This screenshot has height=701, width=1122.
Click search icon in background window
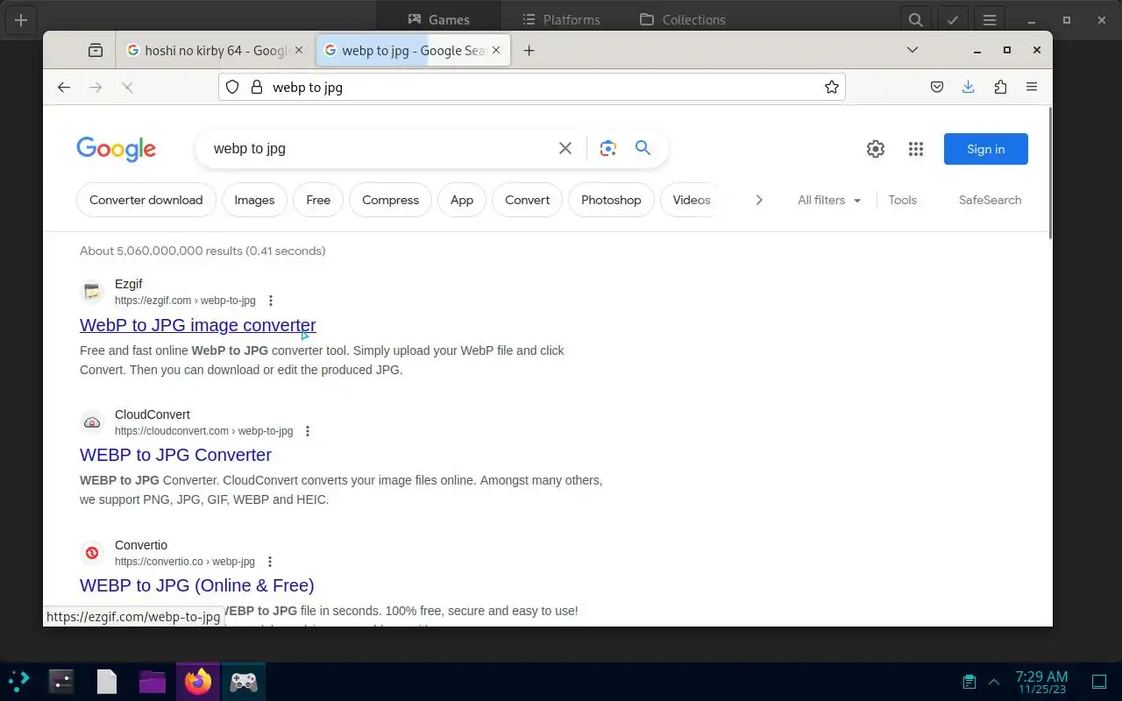(915, 19)
